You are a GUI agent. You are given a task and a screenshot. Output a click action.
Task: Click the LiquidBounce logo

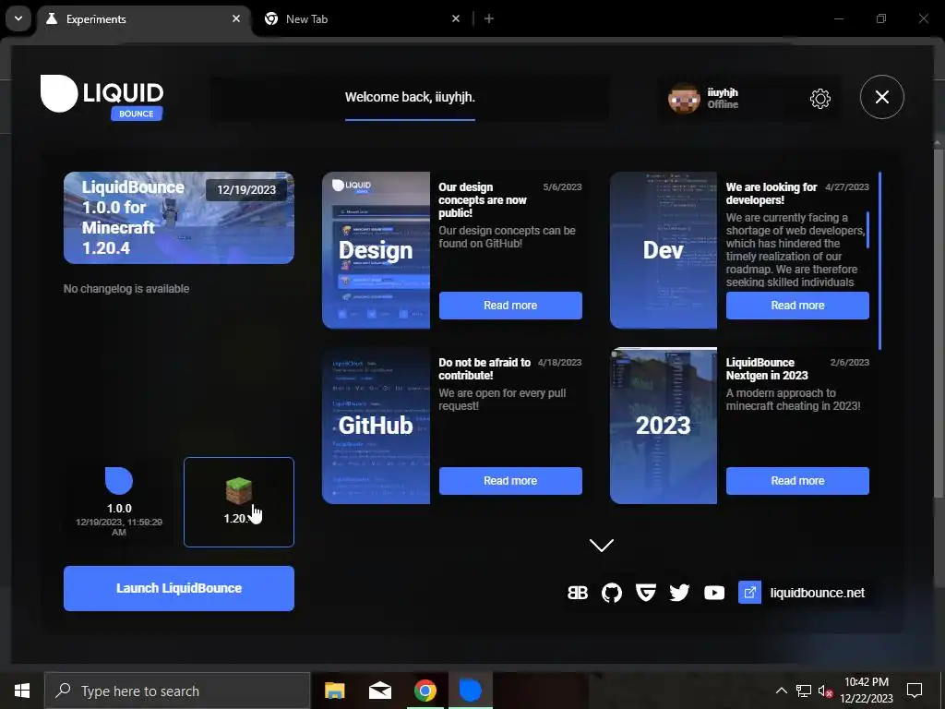102,97
